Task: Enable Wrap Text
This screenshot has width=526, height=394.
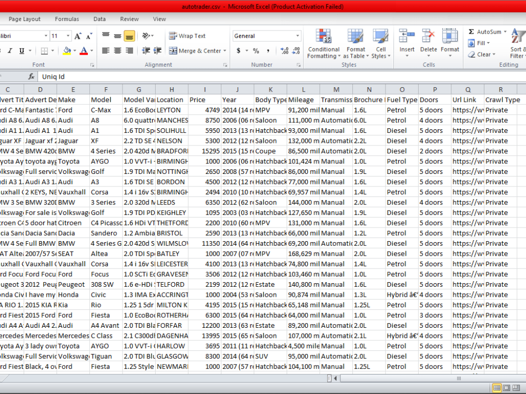Action: 187,36
